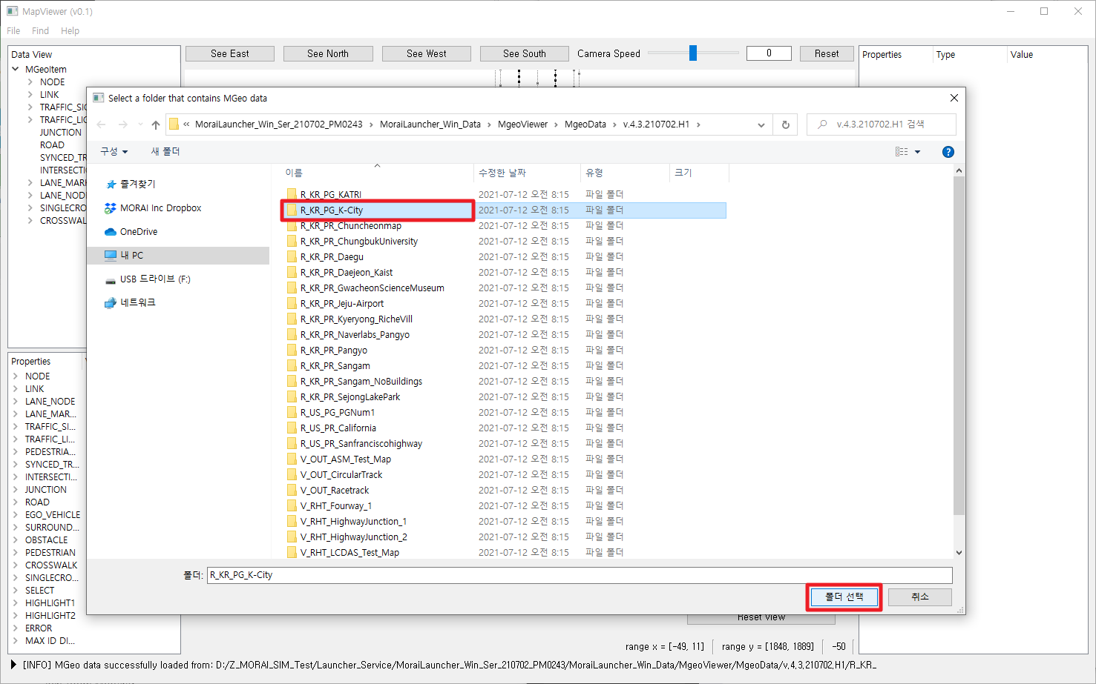Open the address bar path history dropdown
This screenshot has height=684, width=1096.
761,124
